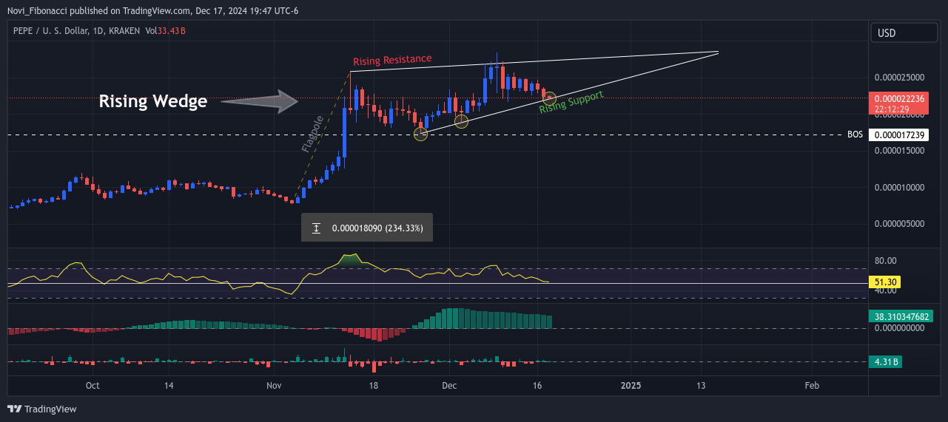Click the indicator value 38.310347682

[901, 316]
